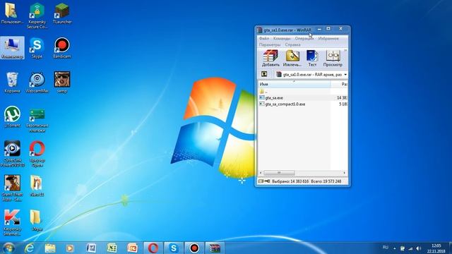Select the Корзина (Recycle Bin) icon

tap(13, 83)
